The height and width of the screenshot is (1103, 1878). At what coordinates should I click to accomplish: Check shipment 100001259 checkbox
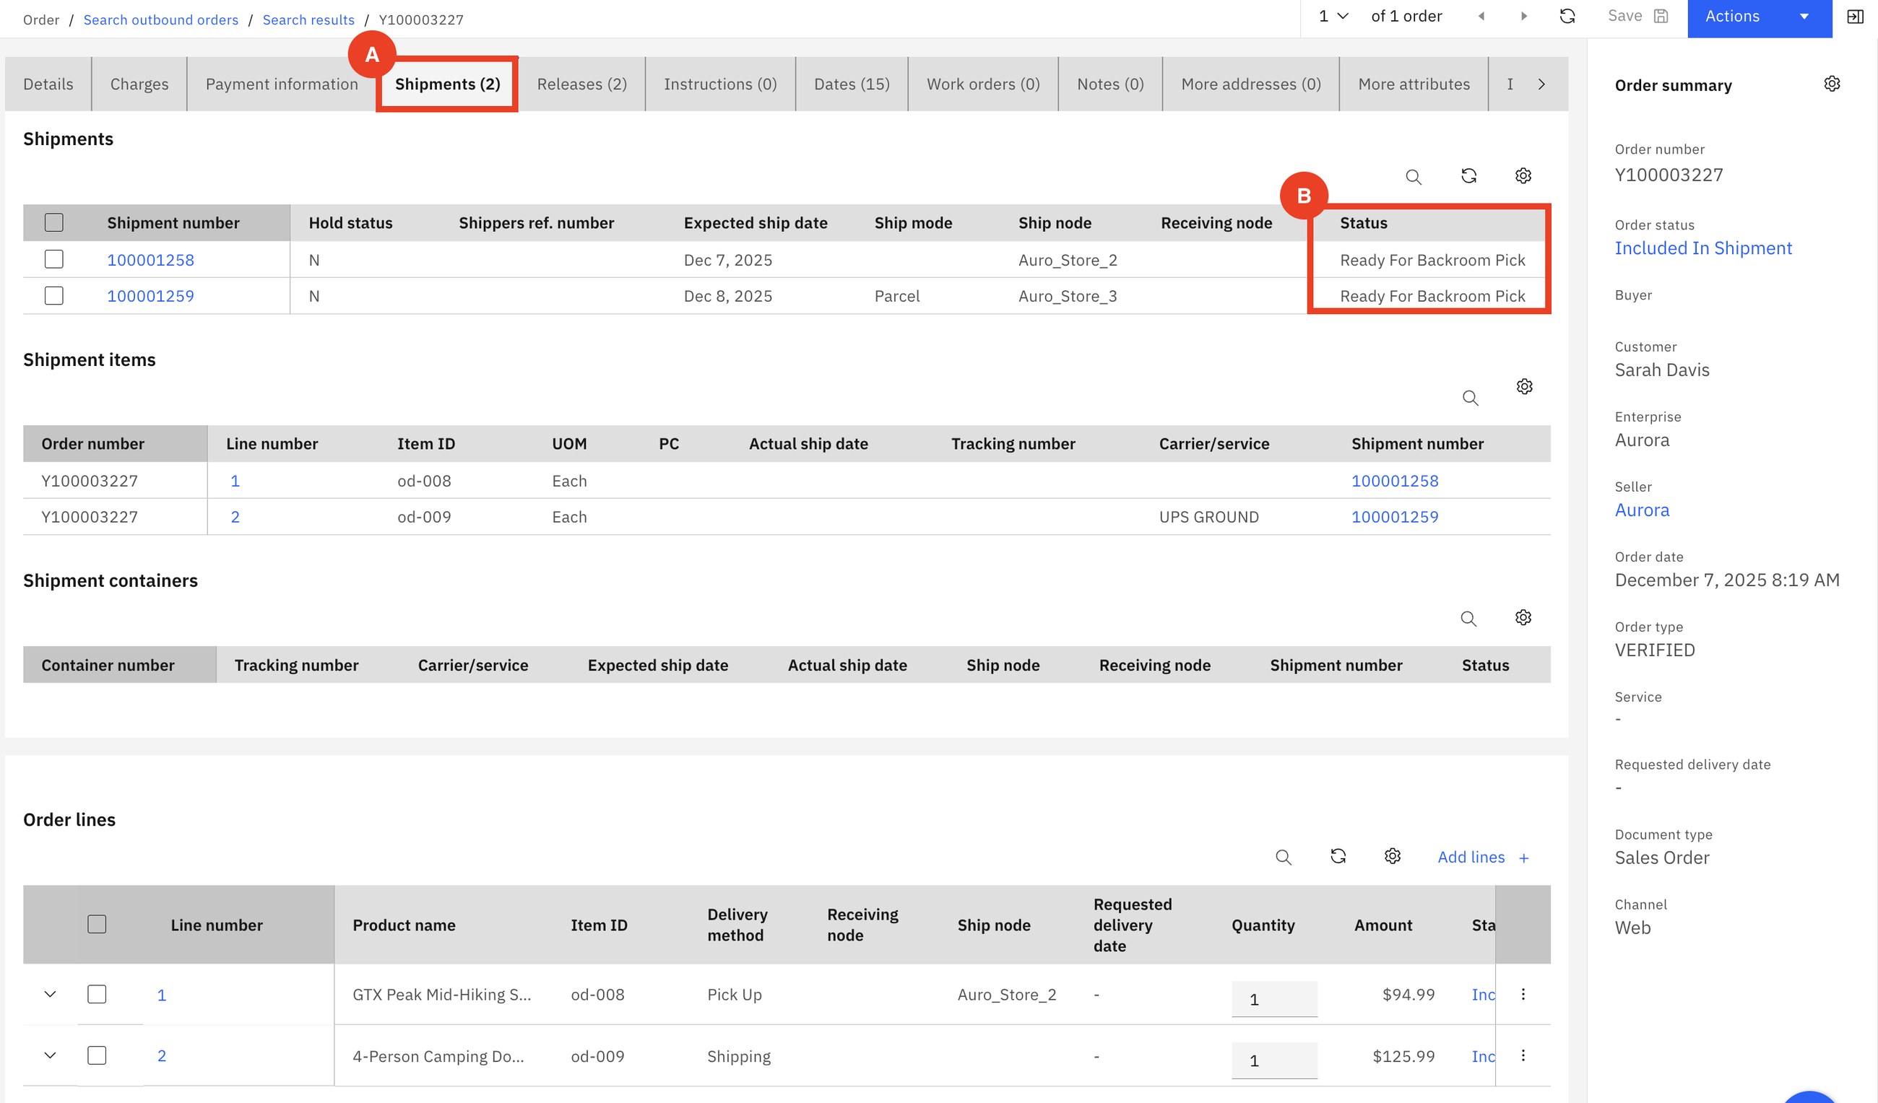coord(53,296)
